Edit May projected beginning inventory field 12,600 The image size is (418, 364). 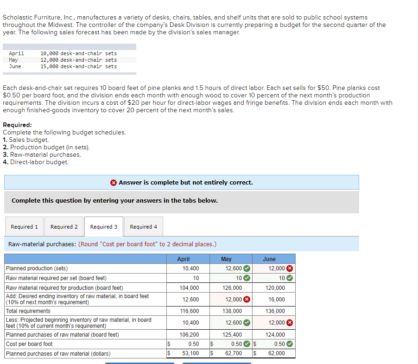coord(231,323)
